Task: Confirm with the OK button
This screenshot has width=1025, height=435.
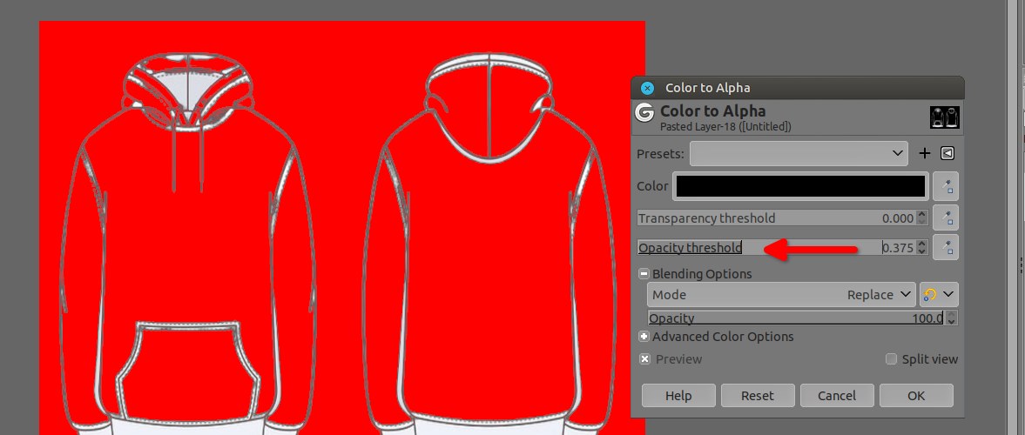Action: 916,396
